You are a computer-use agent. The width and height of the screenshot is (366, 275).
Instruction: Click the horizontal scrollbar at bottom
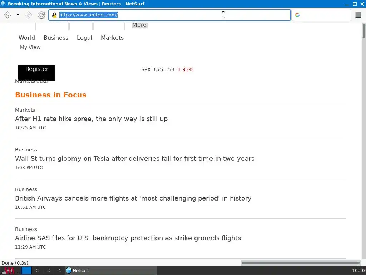coord(301,263)
